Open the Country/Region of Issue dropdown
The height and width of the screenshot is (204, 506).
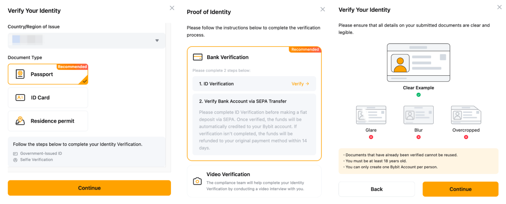pos(86,40)
